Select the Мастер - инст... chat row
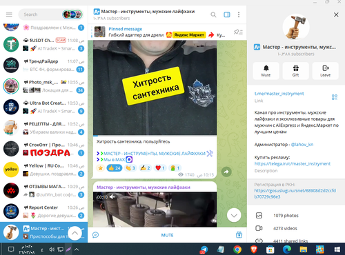345x255 pixels. [43, 232]
